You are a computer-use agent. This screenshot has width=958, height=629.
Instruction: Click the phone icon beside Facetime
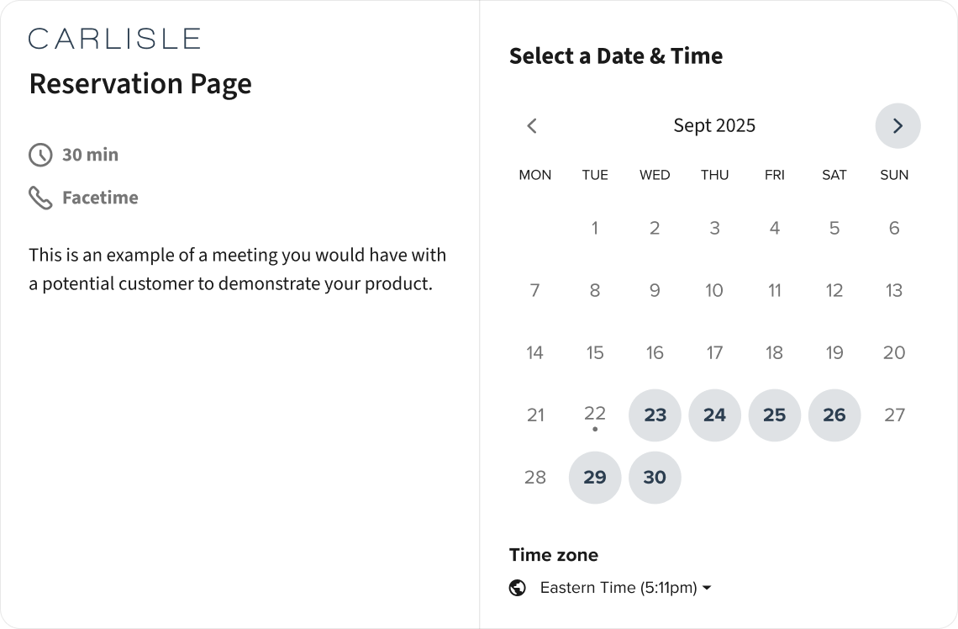tap(40, 198)
